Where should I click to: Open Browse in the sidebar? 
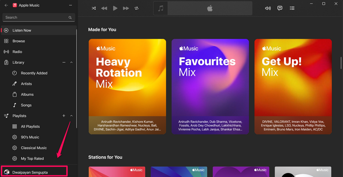pos(39,41)
